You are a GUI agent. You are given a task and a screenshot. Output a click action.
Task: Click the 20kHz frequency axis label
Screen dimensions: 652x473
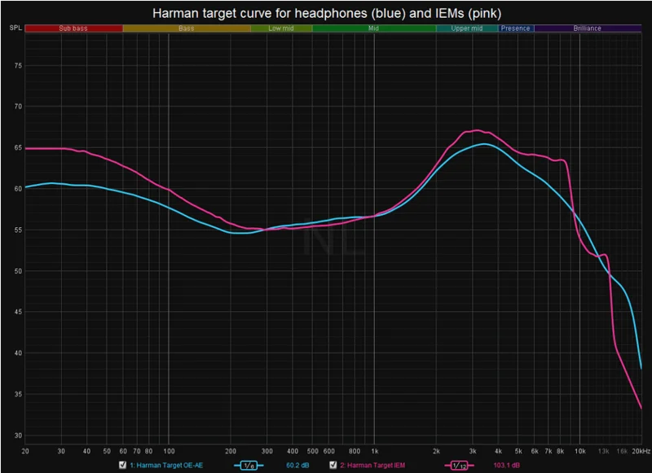[x=641, y=451]
